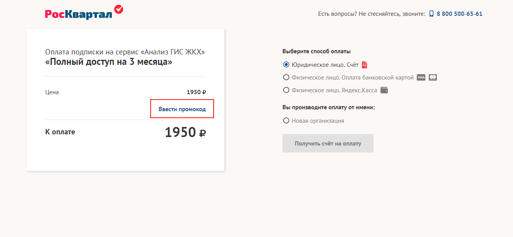Choose Оплата банковской картой radio button
513x237 pixels.
click(286, 78)
